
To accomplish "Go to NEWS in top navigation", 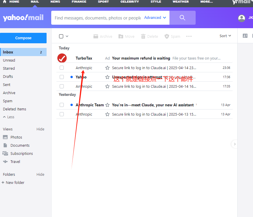I will 55,2.
